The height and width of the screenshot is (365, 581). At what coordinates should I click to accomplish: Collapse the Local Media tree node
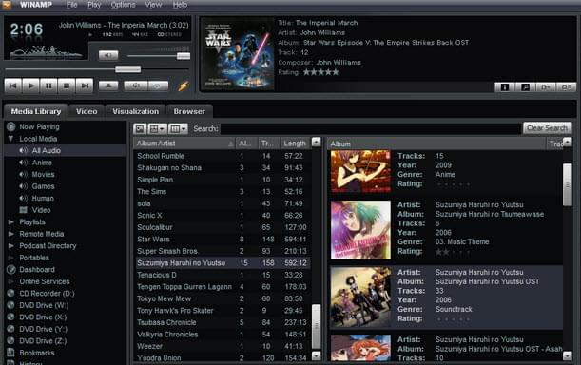coord(10,139)
